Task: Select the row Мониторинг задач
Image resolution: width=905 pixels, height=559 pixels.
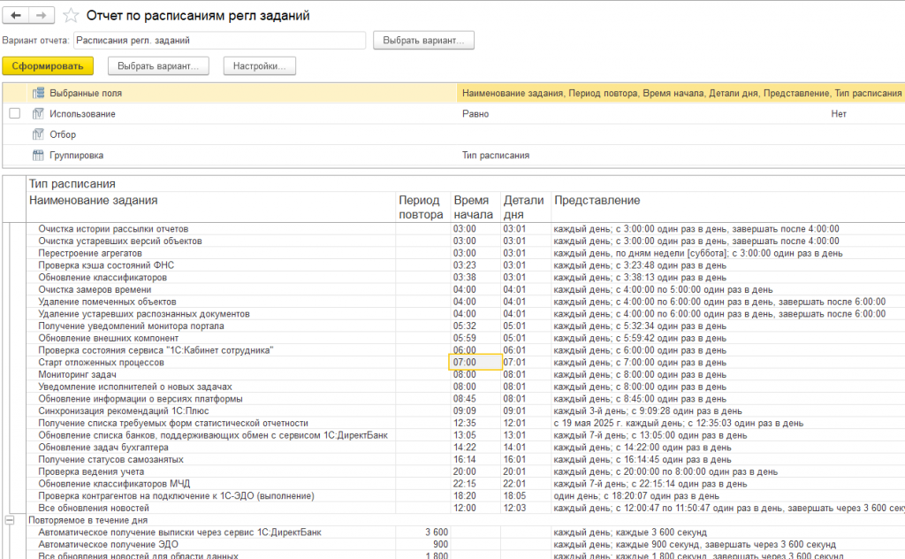Action: pos(78,375)
